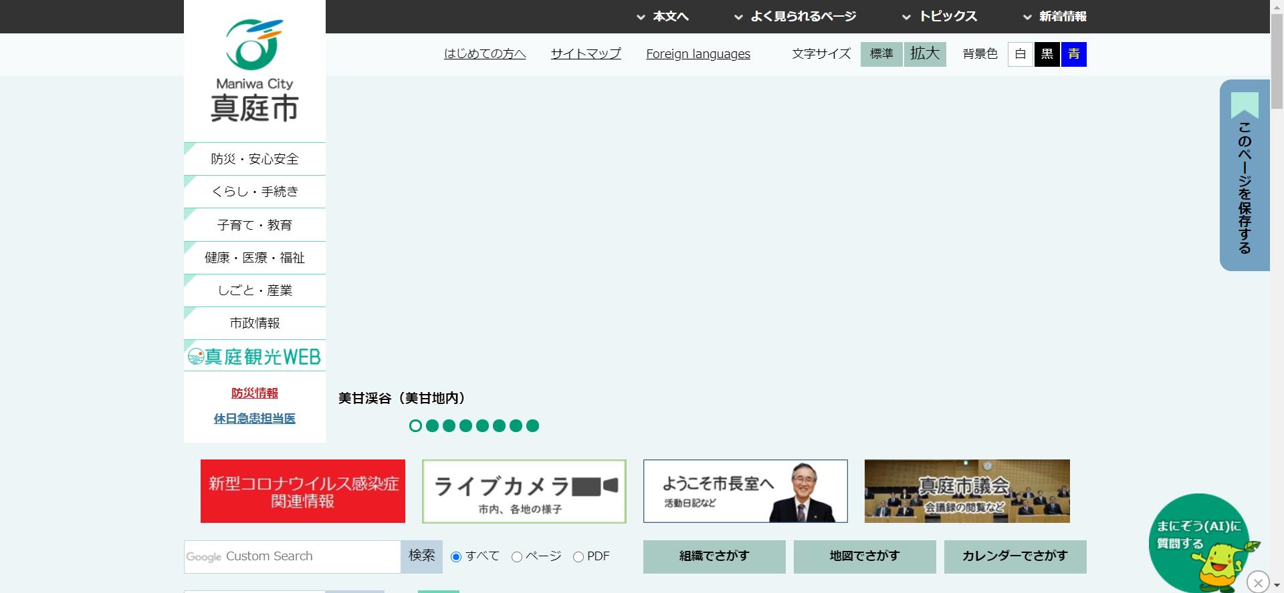Set text size to 標準
The width and height of the screenshot is (1284, 593).
coord(881,54)
